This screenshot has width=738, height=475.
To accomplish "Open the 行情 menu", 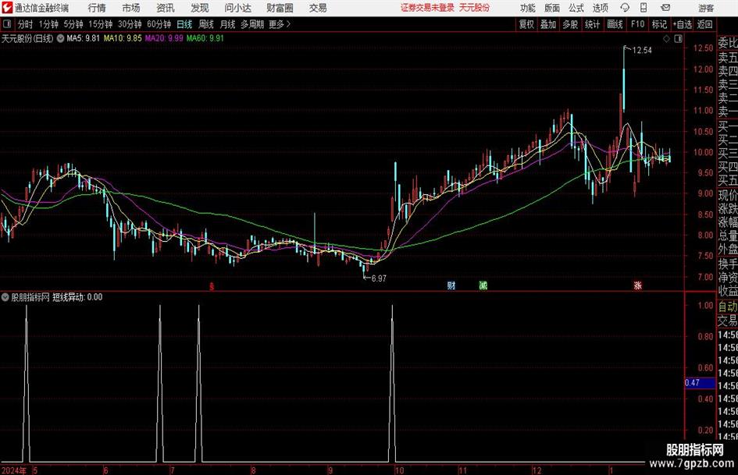I will pos(97,8).
